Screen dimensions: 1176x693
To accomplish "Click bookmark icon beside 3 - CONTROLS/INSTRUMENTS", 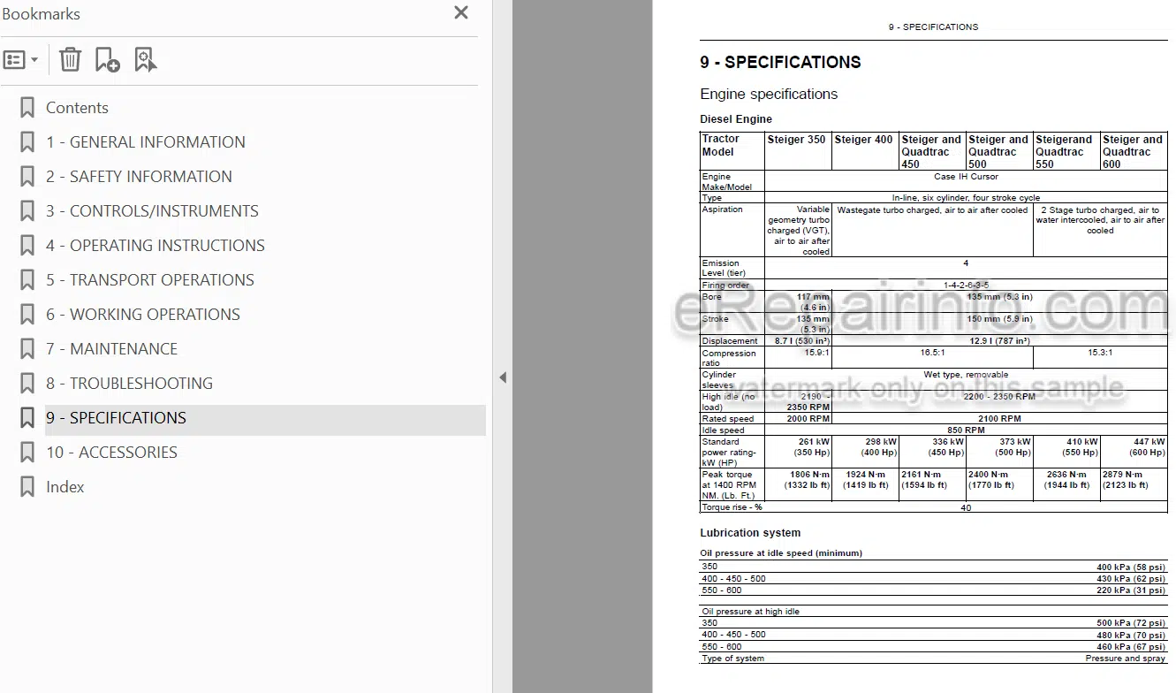I will pos(27,211).
